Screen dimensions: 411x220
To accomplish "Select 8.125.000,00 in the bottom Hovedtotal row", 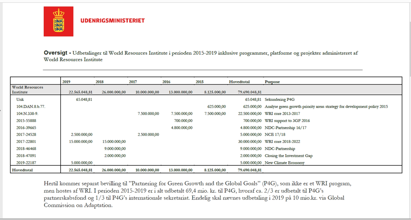I will [215, 170].
